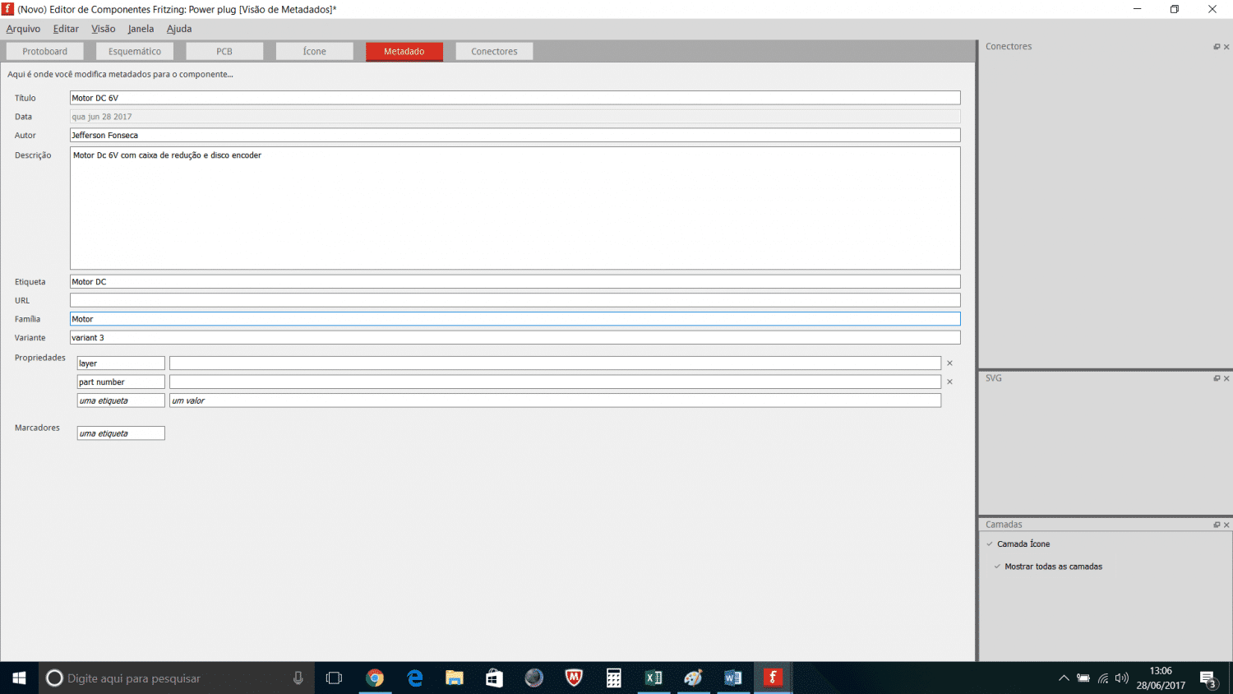Remove the layer property row

point(949,363)
